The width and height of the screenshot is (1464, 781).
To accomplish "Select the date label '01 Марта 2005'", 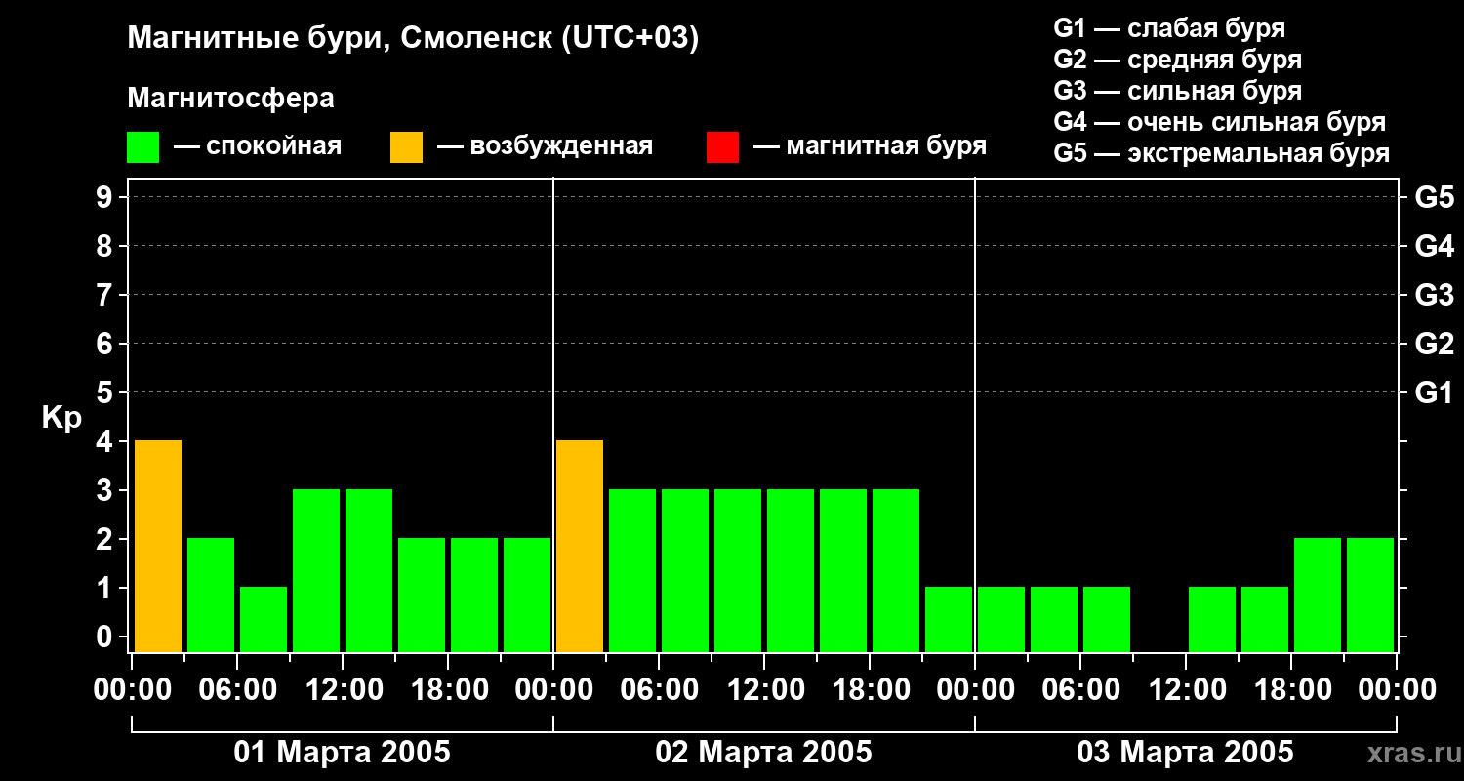I will click(343, 753).
